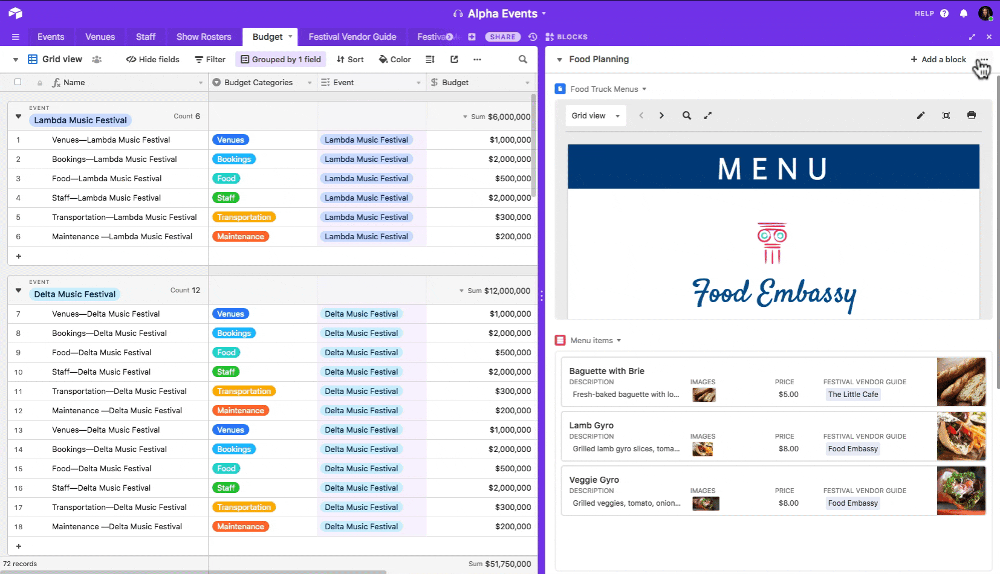The height and width of the screenshot is (574, 1000).
Task: Add a row to Lambda Music Festival group
Action: click(x=19, y=256)
